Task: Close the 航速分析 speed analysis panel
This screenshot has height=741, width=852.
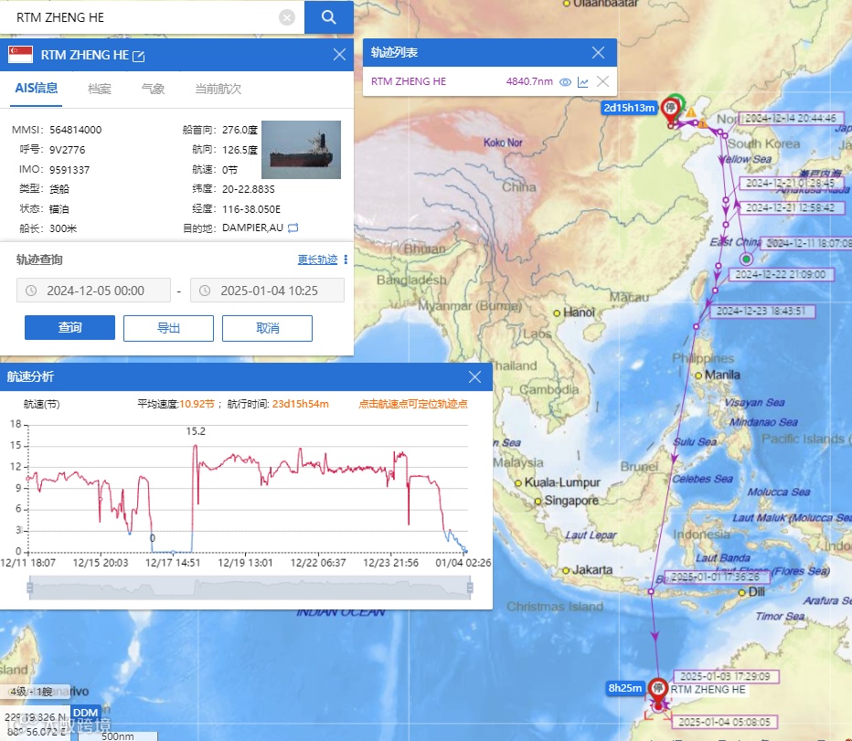Action: (x=474, y=377)
